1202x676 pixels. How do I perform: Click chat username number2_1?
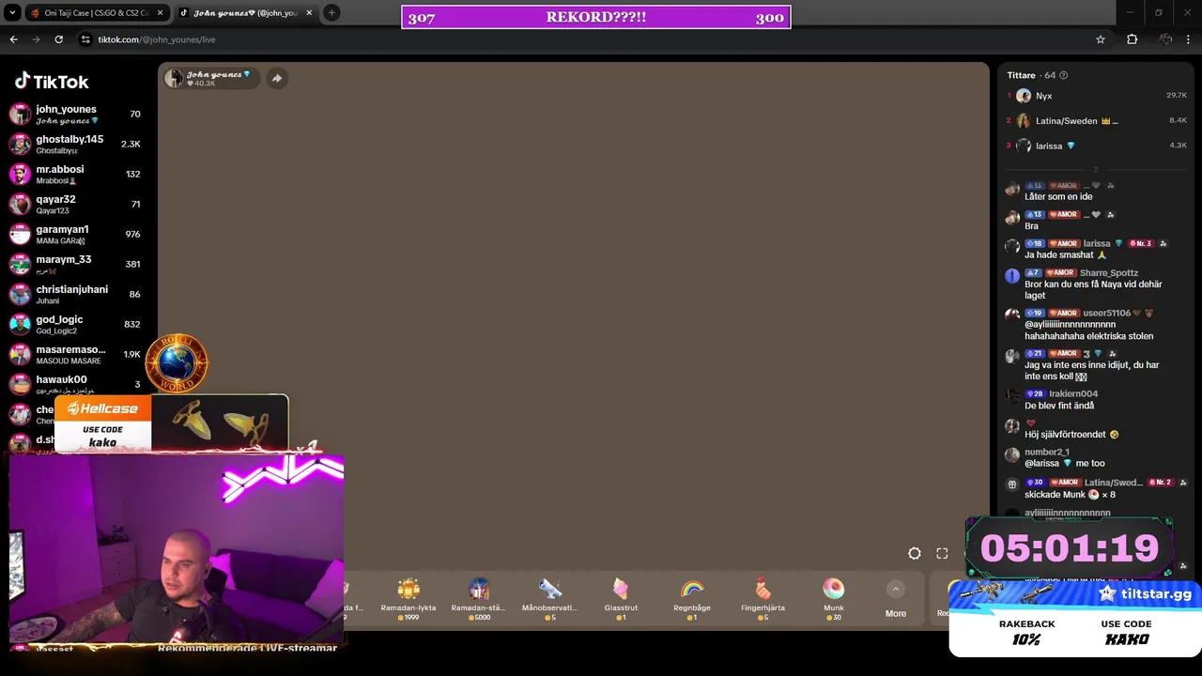pos(1047,453)
